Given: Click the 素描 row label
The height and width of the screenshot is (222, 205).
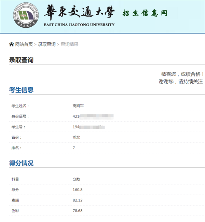Looking at the screenshot, I should [15, 200].
